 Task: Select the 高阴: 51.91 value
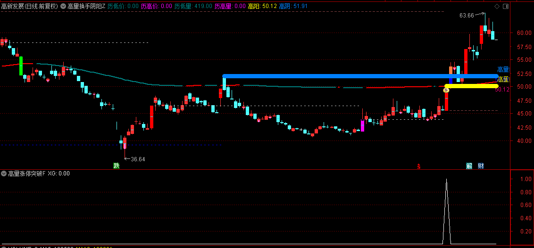point(293,6)
